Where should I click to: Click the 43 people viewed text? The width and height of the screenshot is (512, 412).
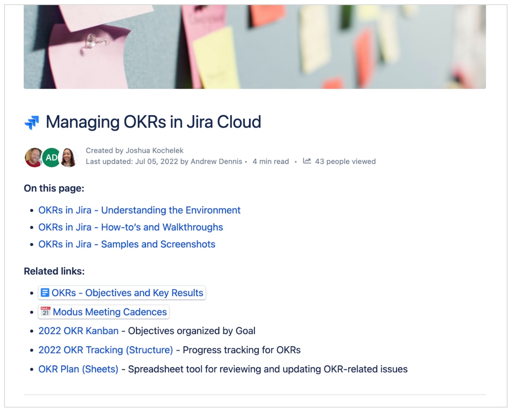(x=345, y=161)
